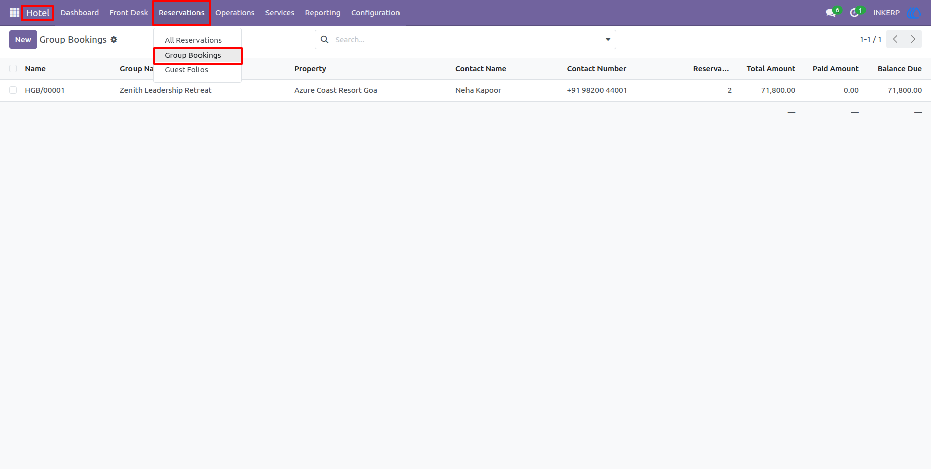The width and height of the screenshot is (931, 469).
Task: Expand the search filter options dropdown
Action: pyautogui.click(x=608, y=39)
